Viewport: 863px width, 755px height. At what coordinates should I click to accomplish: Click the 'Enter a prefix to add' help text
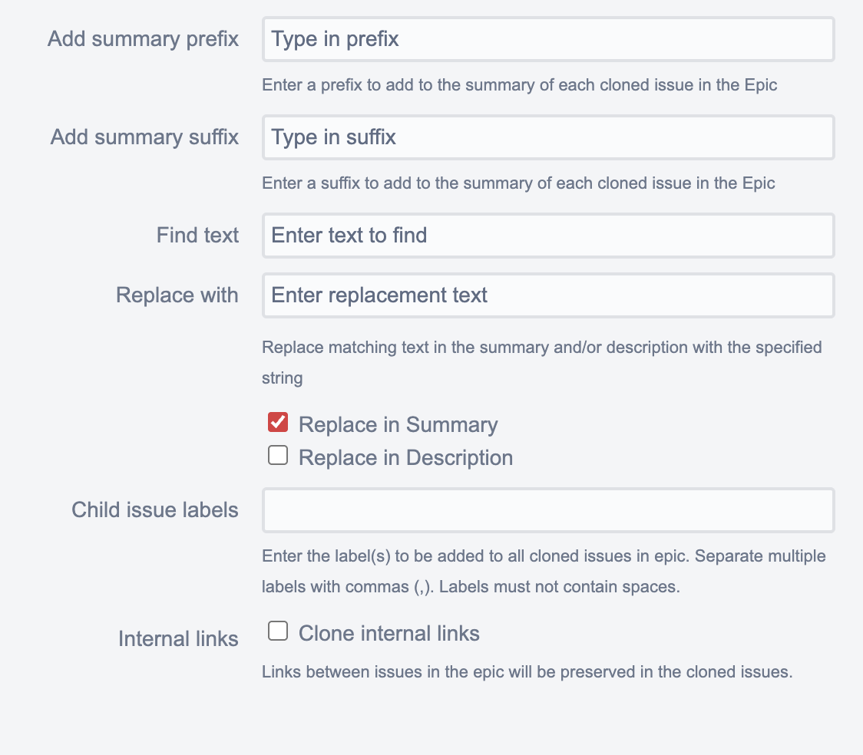click(x=520, y=84)
